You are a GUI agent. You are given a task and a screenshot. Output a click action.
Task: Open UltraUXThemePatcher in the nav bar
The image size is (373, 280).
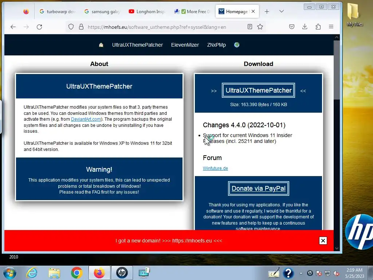[x=137, y=45]
